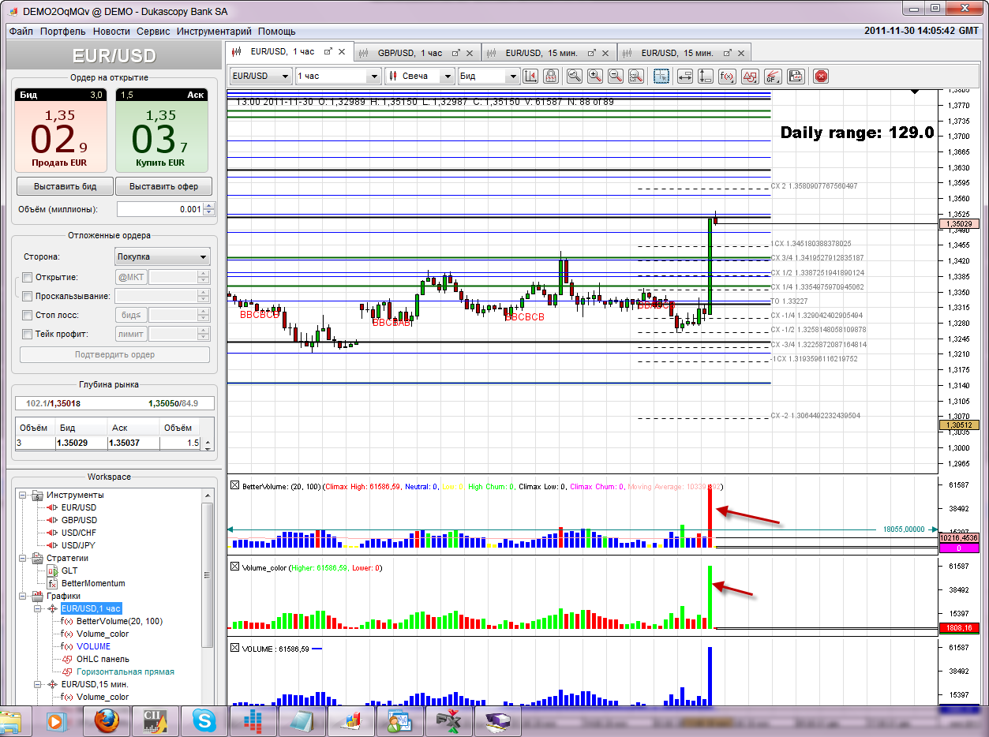Click the zoom in magnifier toolbar icon
The height and width of the screenshot is (737, 989).
pos(594,77)
